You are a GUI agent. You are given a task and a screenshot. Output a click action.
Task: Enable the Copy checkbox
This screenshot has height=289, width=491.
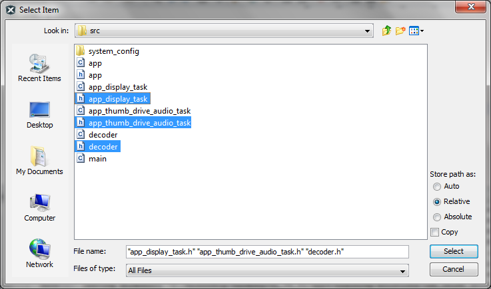[x=435, y=232]
